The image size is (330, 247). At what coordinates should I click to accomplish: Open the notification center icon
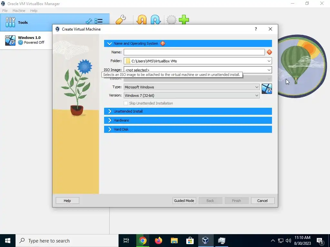320,241
